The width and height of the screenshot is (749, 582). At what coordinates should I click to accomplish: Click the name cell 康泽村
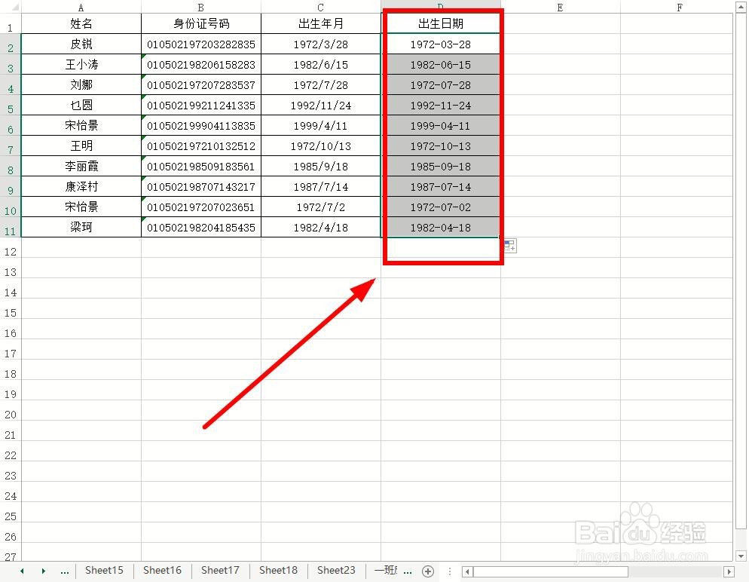point(81,187)
